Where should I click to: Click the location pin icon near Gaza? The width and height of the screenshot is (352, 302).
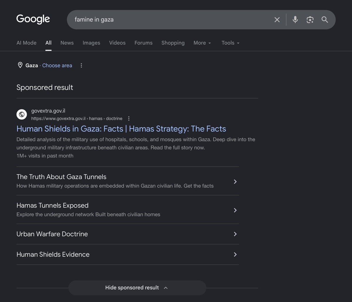coord(20,65)
